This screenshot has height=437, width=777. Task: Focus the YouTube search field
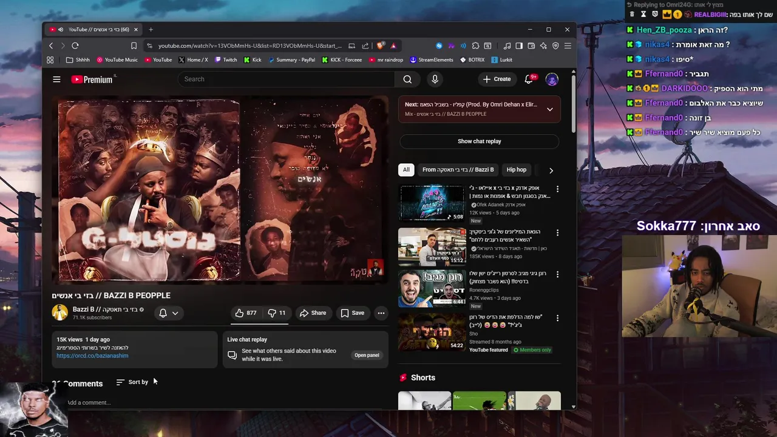(287, 79)
